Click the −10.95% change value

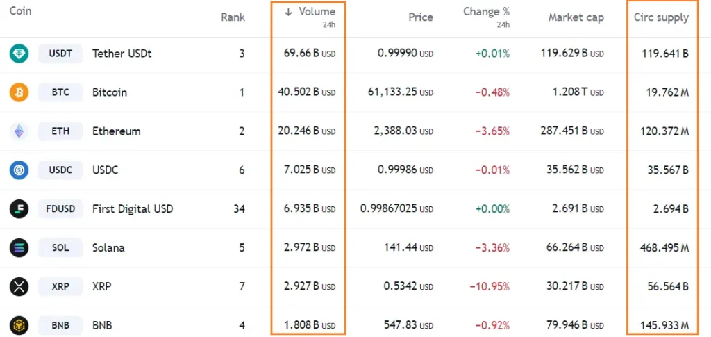(490, 287)
